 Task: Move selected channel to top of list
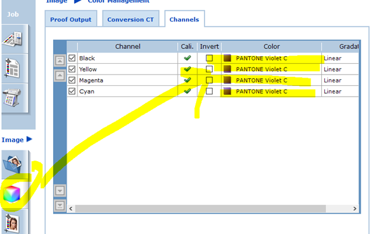tap(60, 60)
